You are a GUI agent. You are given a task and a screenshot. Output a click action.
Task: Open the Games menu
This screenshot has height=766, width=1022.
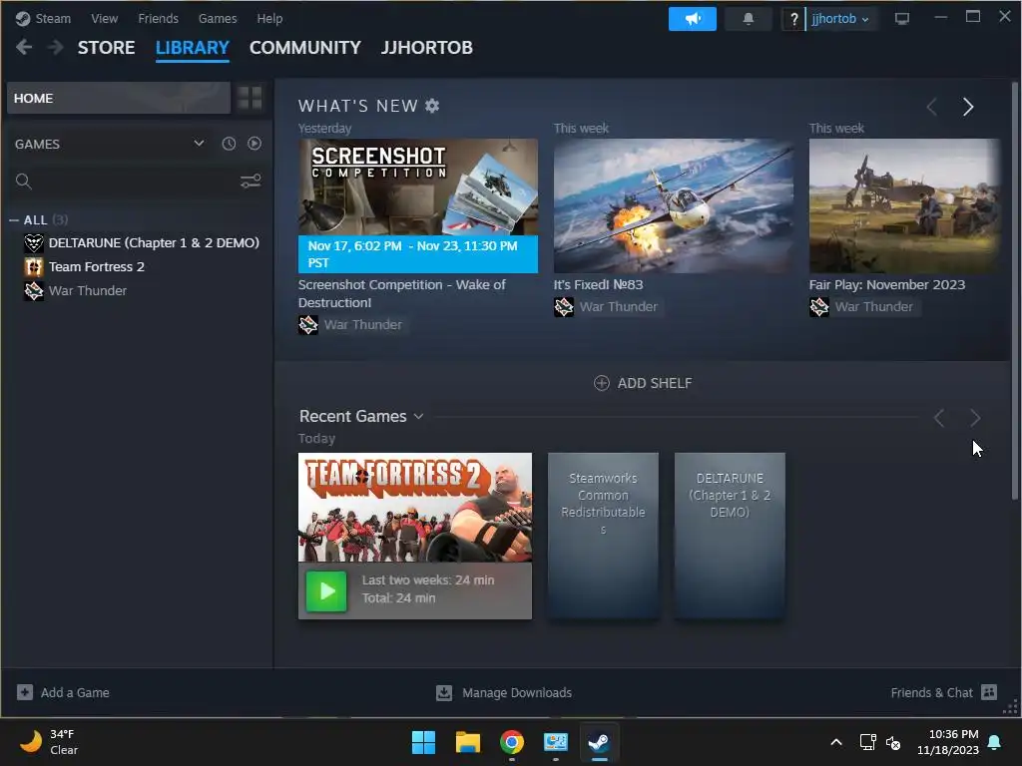click(217, 19)
